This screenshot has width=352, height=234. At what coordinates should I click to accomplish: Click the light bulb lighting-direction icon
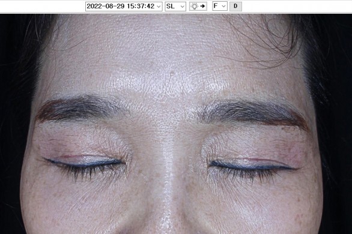(194, 6)
